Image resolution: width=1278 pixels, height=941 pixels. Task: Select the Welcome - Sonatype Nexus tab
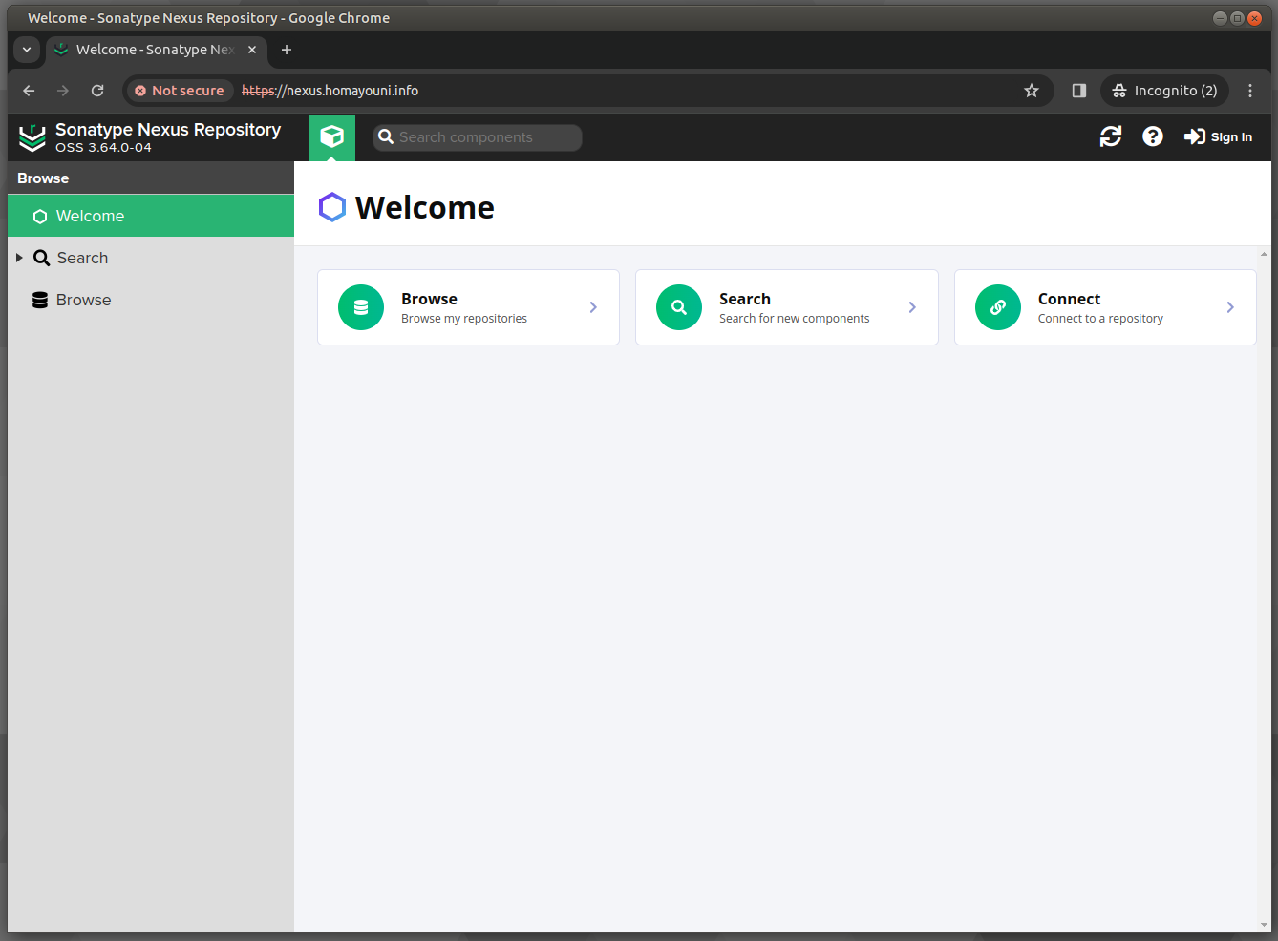(x=155, y=50)
